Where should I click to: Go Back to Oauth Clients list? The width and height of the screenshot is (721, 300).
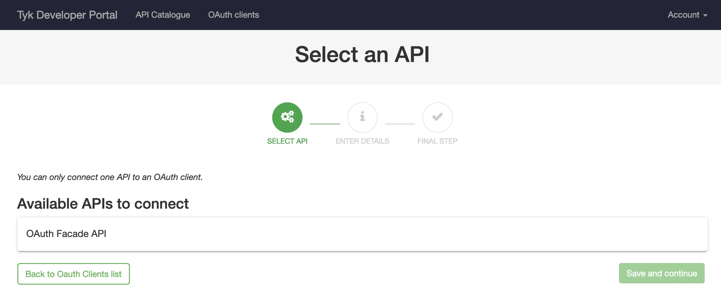[x=73, y=273]
